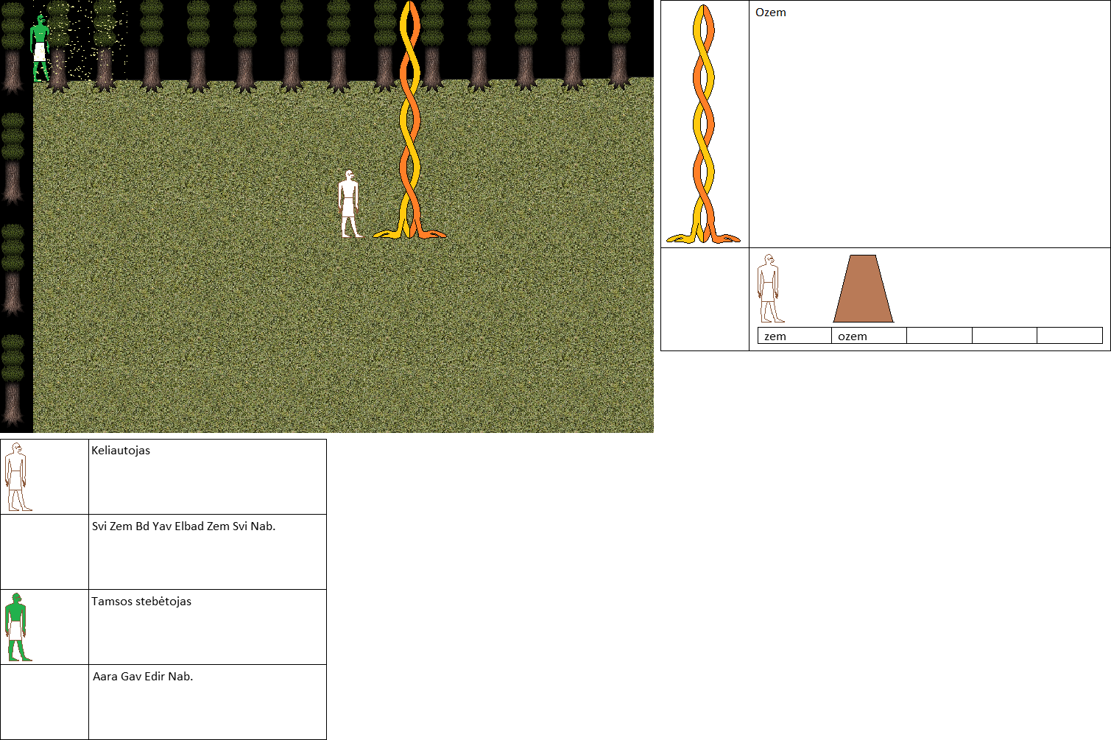Click the 'ozem' word cell

click(x=869, y=336)
